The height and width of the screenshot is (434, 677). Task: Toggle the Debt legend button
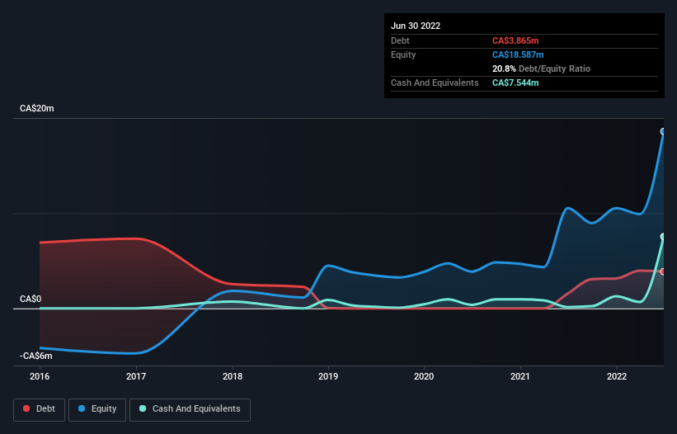39,409
